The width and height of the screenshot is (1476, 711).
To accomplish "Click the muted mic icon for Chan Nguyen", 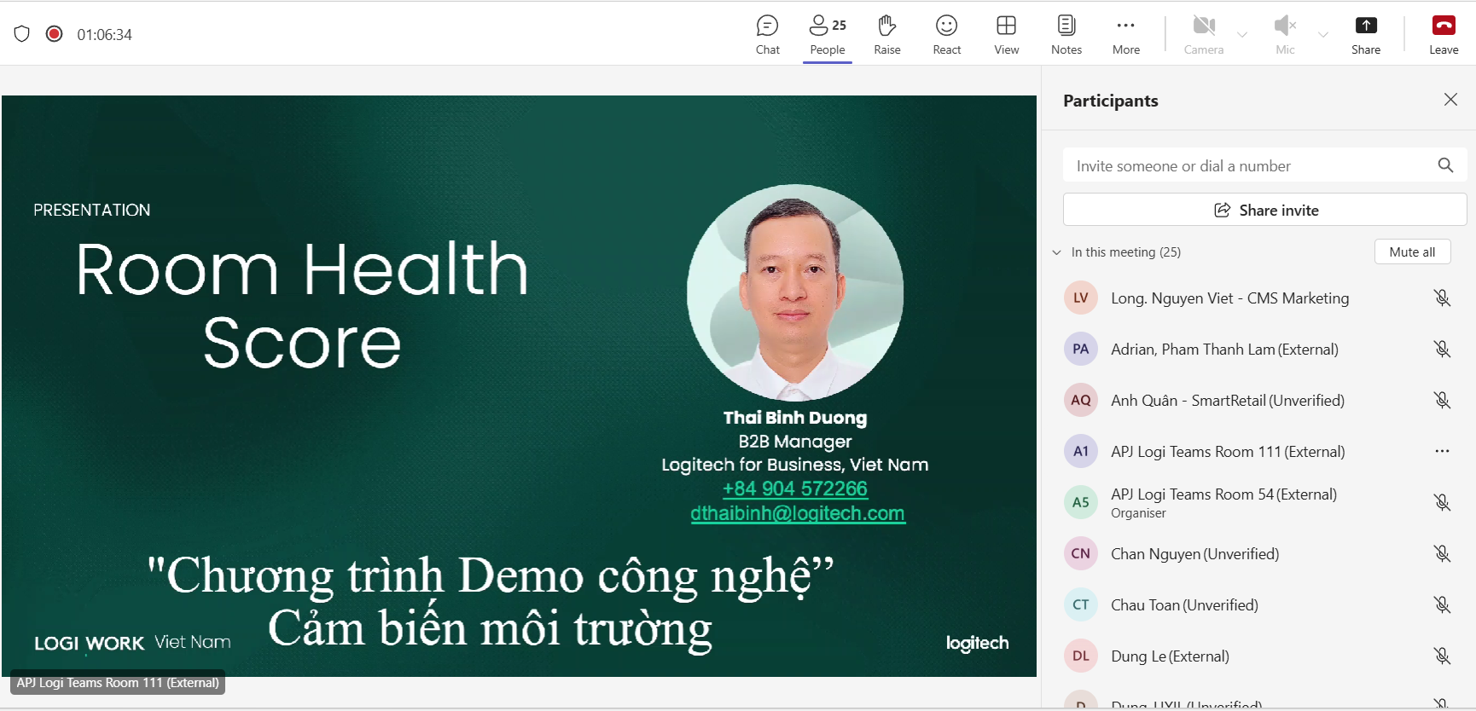I will point(1442,553).
